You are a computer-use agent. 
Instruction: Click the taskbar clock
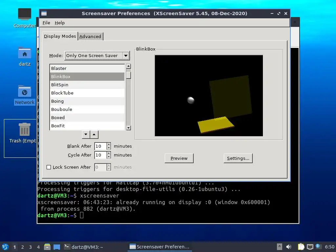pos(329,247)
